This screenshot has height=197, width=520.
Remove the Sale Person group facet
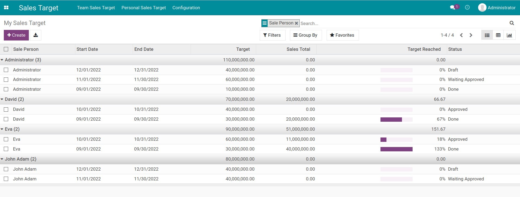click(296, 23)
